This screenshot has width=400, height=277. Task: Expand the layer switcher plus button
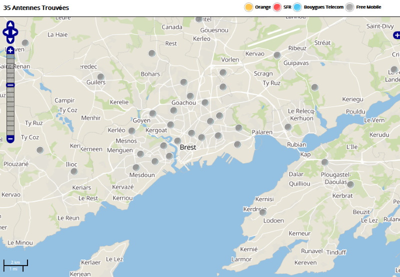(396, 35)
